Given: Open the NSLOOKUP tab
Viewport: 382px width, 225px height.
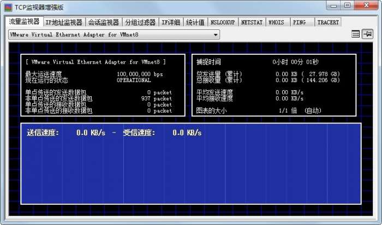Looking at the screenshot, I should 223,22.
